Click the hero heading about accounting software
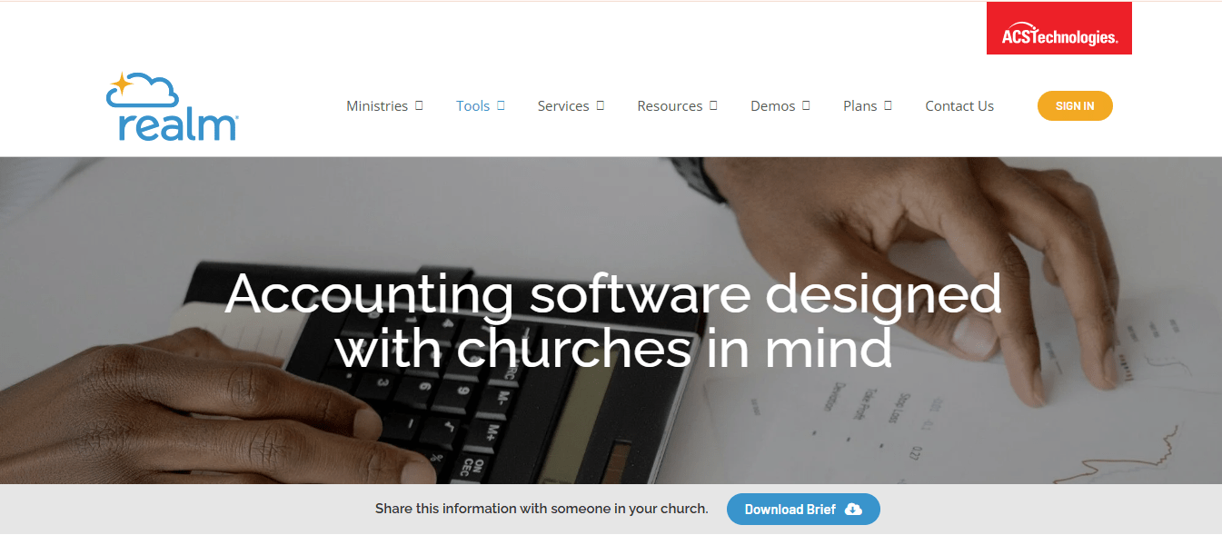 tap(613, 320)
